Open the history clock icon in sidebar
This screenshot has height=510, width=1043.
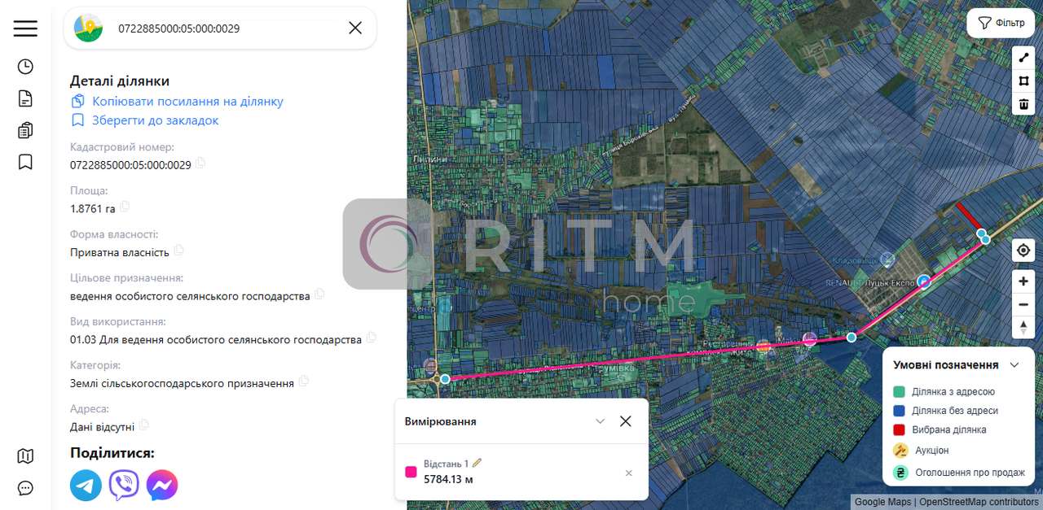coord(25,67)
